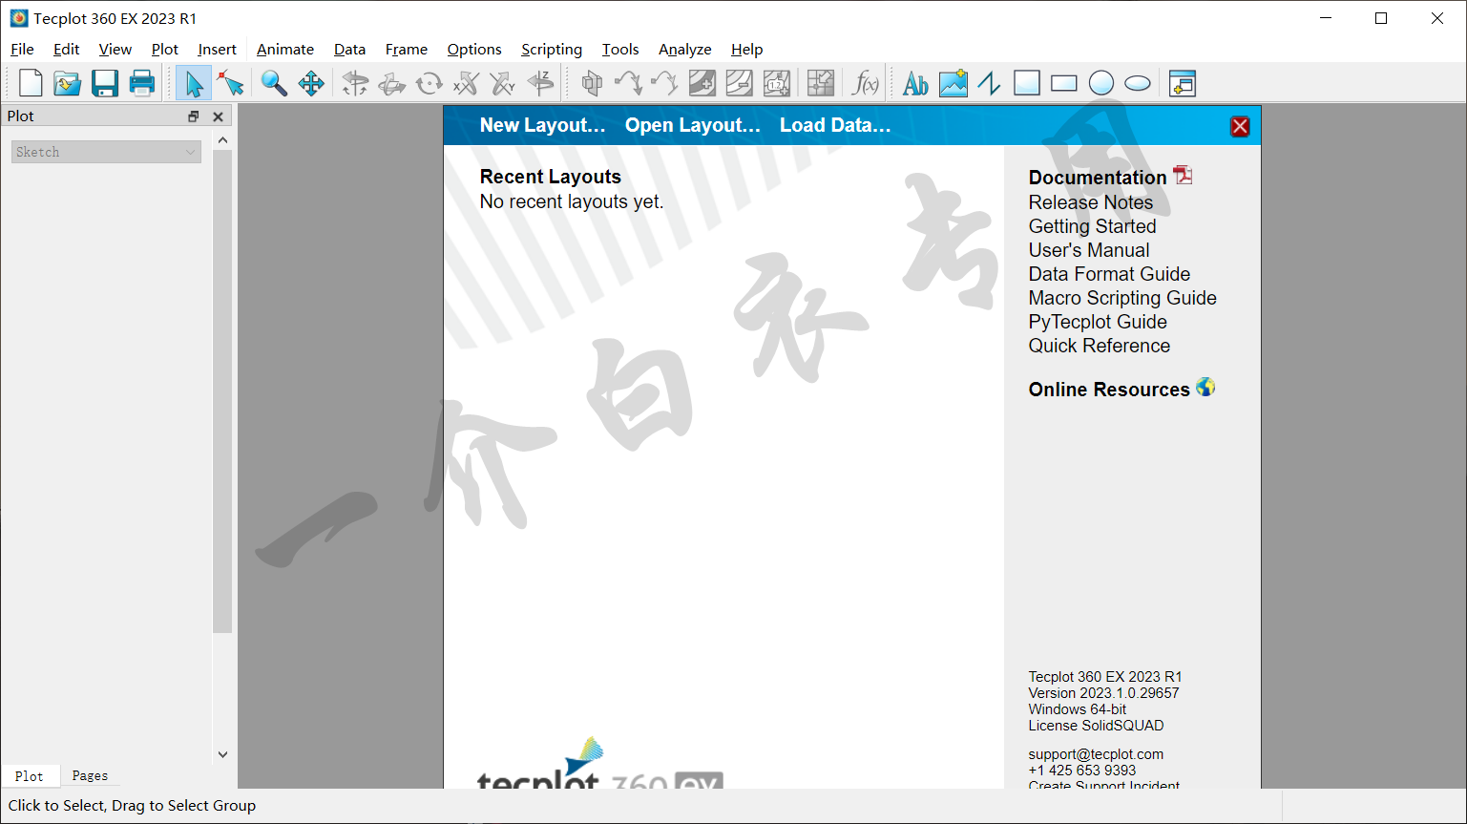Select the Rectangle shape tool
The image size is (1467, 824).
(1063, 84)
